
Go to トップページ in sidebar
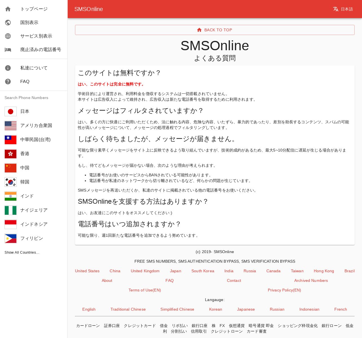click(x=34, y=9)
